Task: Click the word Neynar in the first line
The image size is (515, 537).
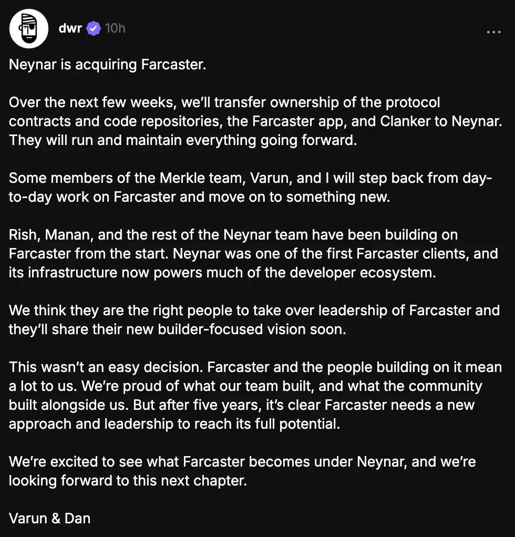Action: pyautogui.click(x=29, y=64)
